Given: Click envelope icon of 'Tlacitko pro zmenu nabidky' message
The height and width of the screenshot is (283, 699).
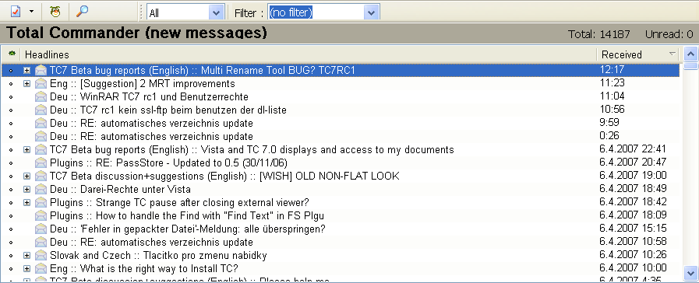Looking at the screenshot, I should tap(41, 256).
